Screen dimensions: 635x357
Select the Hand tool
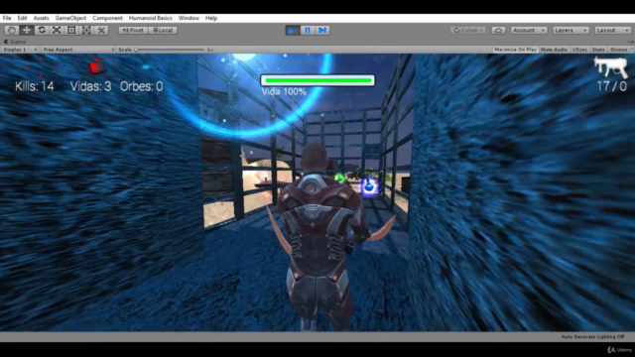11,30
